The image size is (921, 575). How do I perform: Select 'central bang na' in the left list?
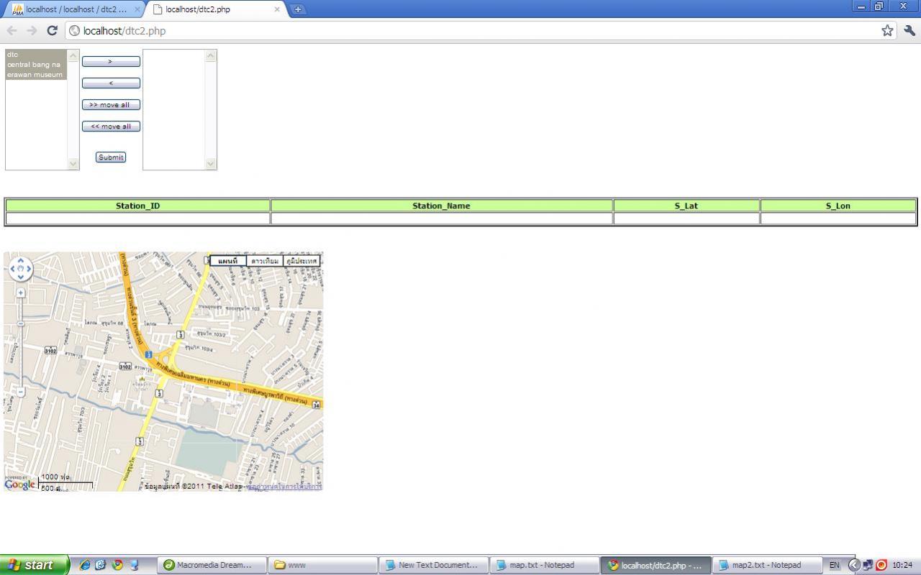point(36,65)
